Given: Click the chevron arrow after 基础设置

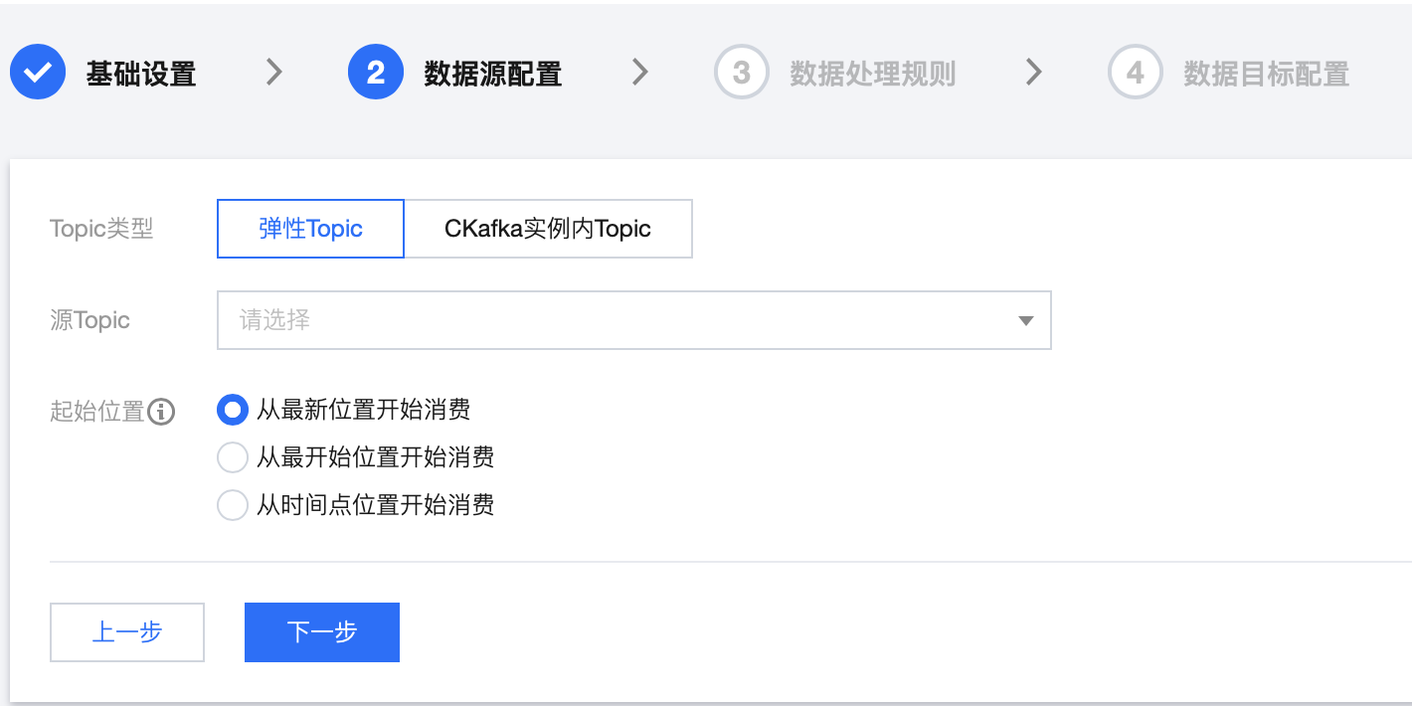Looking at the screenshot, I should [x=275, y=72].
